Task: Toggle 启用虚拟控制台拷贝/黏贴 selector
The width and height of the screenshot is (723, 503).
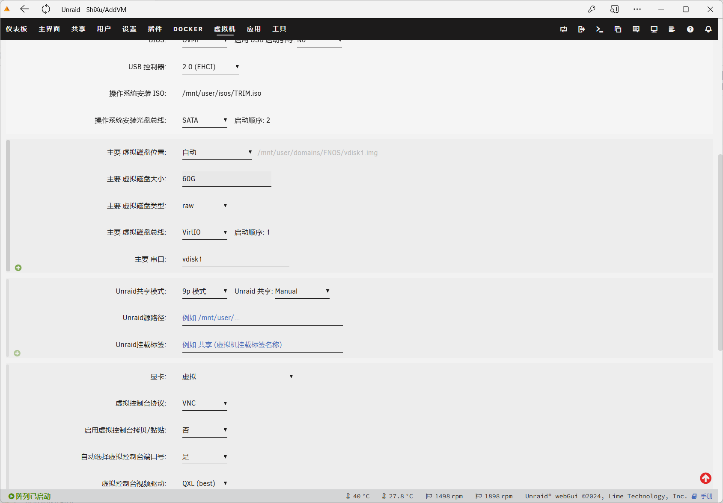Action: [x=204, y=430]
